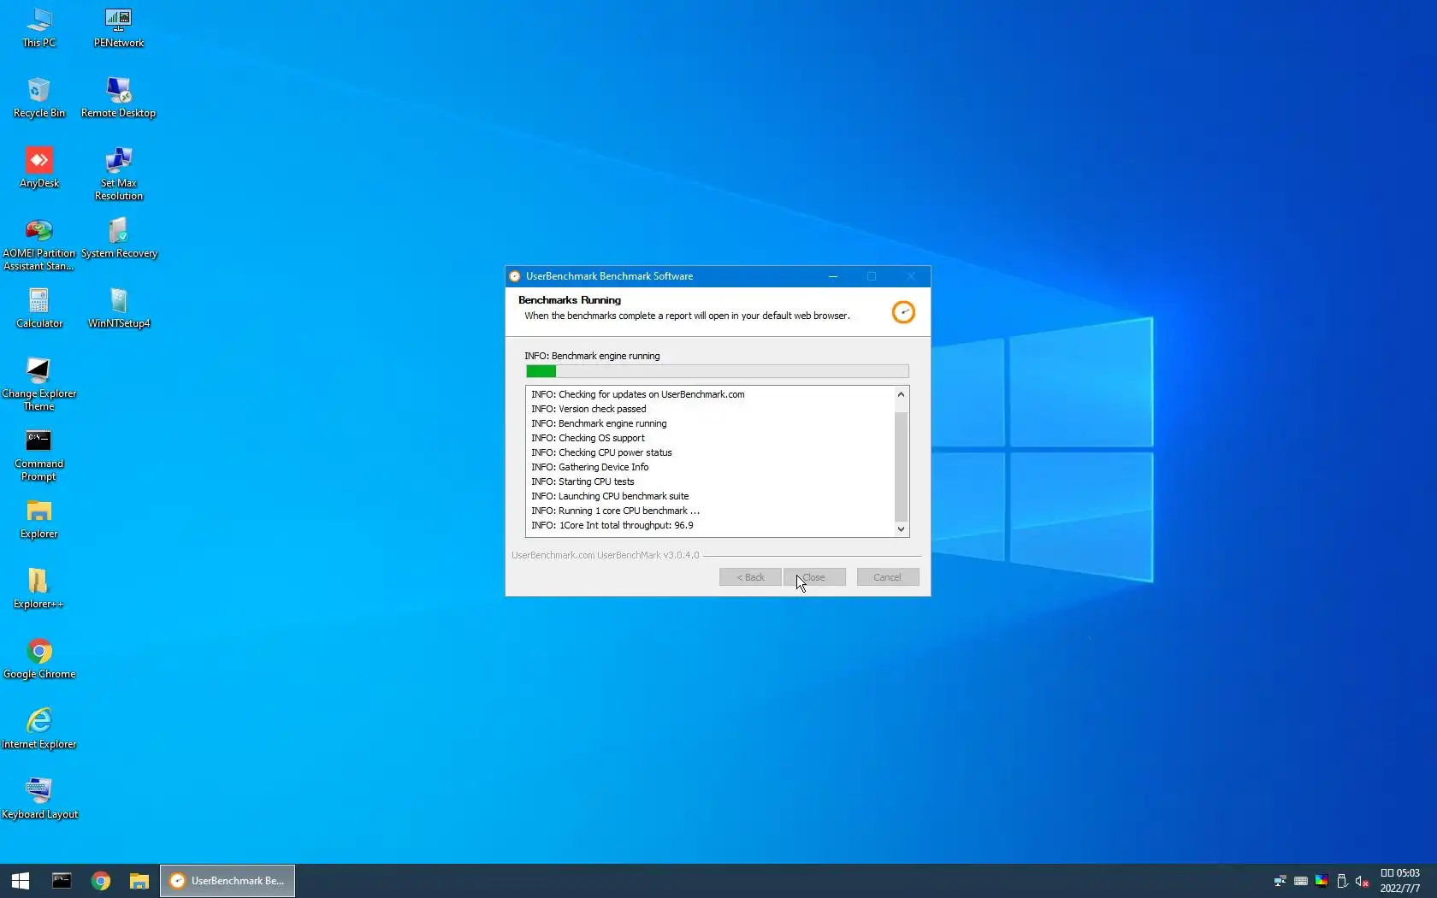Select the Explorer++ desktop icon
The height and width of the screenshot is (898, 1437).
38,588
